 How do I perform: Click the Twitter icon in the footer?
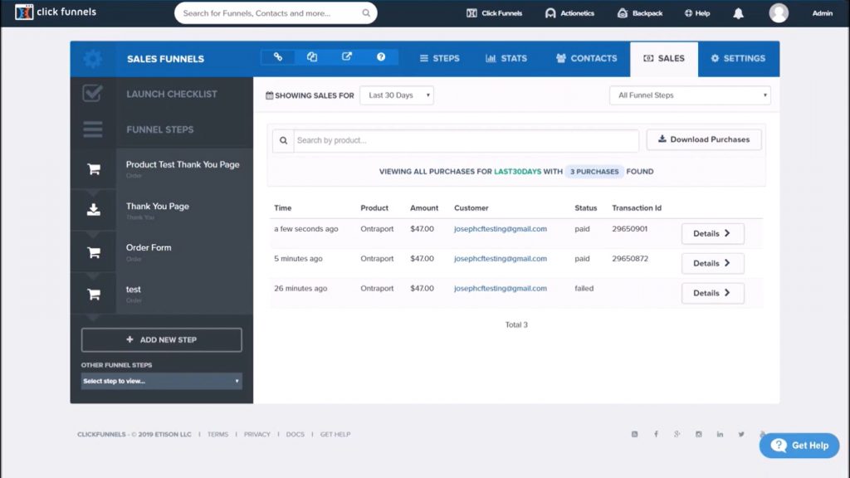(741, 434)
